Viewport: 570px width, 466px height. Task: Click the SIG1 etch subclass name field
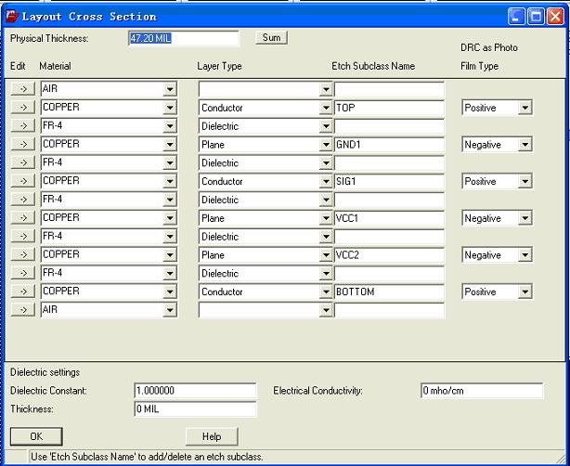[x=389, y=181]
